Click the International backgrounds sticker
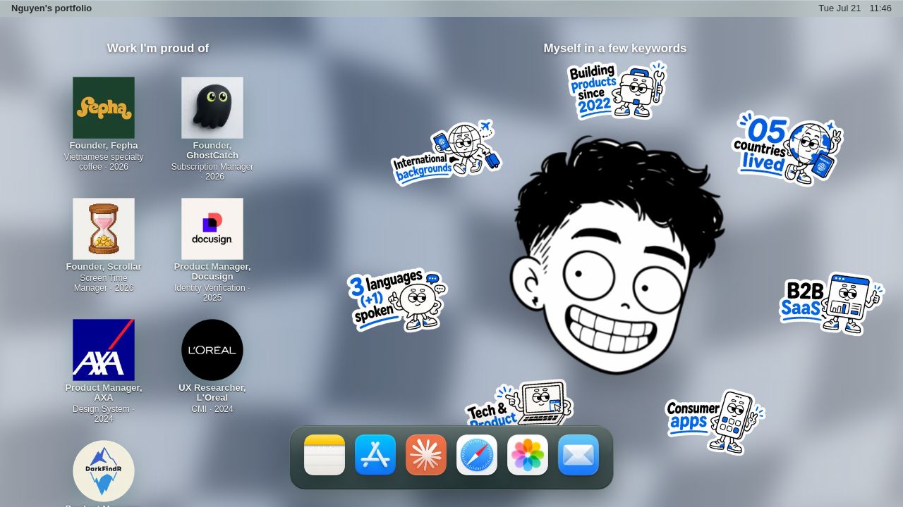Image resolution: width=903 pixels, height=507 pixels. click(446, 152)
